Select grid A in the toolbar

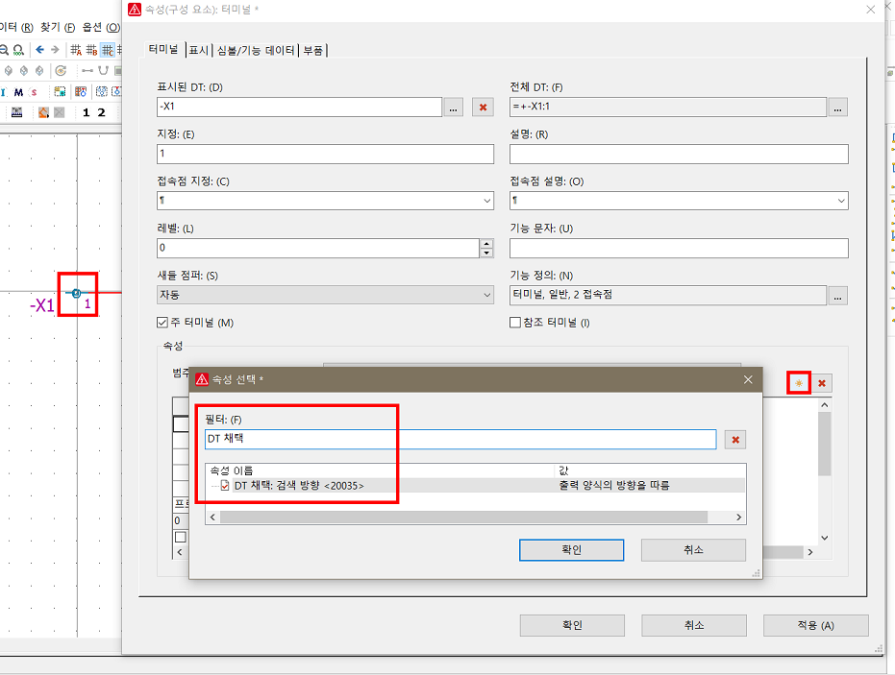pos(76,50)
